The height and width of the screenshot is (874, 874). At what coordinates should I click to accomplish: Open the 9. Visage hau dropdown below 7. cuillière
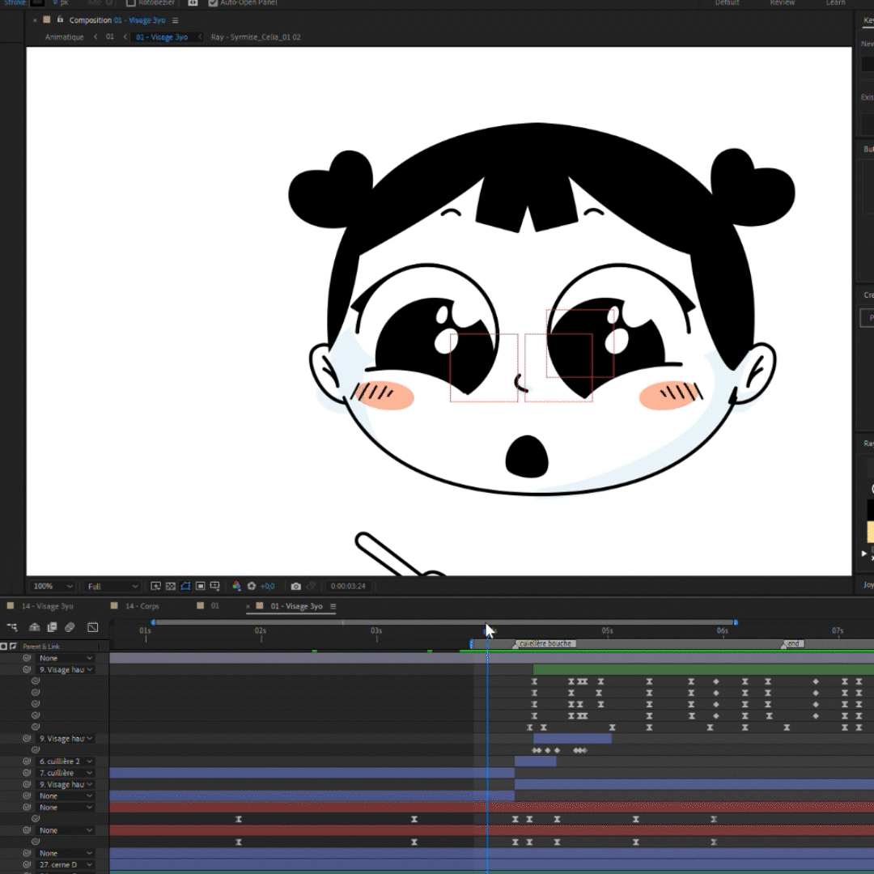(66, 784)
